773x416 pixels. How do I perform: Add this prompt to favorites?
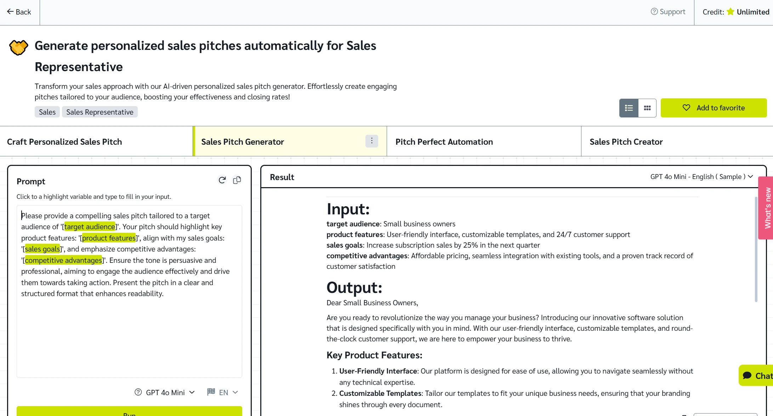[714, 108]
